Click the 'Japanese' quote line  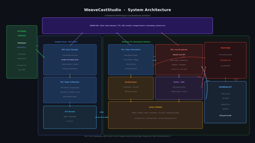[x=226, y=109]
